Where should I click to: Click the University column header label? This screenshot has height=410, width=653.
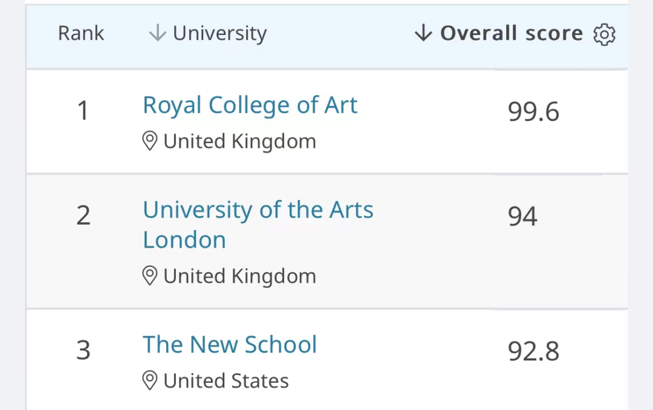tap(220, 33)
